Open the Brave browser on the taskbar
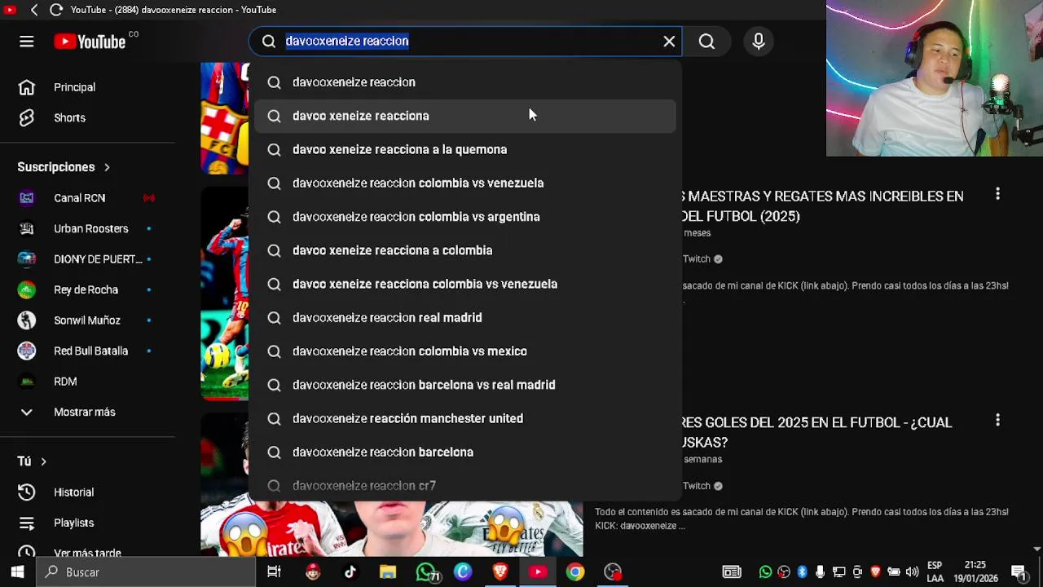Screen dimensions: 1043x587 point(500,572)
